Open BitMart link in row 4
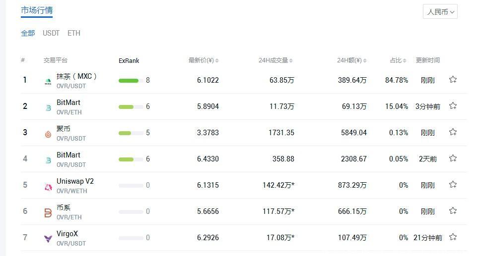This screenshot has width=477, height=256. (68, 155)
